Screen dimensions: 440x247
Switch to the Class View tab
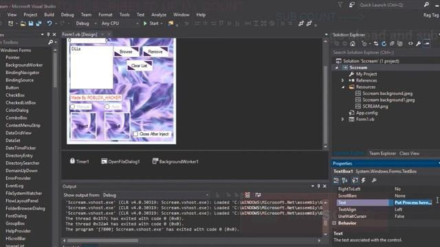(x=410, y=154)
